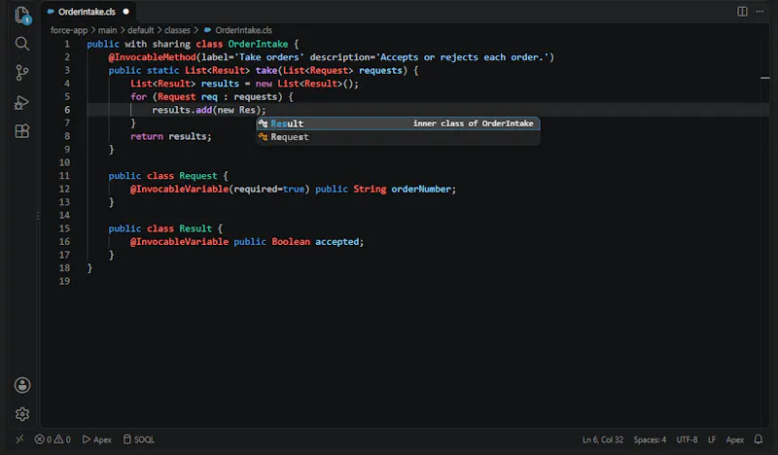This screenshot has width=778, height=455.
Task: Open the Run and Debug view icon
Action: point(21,102)
